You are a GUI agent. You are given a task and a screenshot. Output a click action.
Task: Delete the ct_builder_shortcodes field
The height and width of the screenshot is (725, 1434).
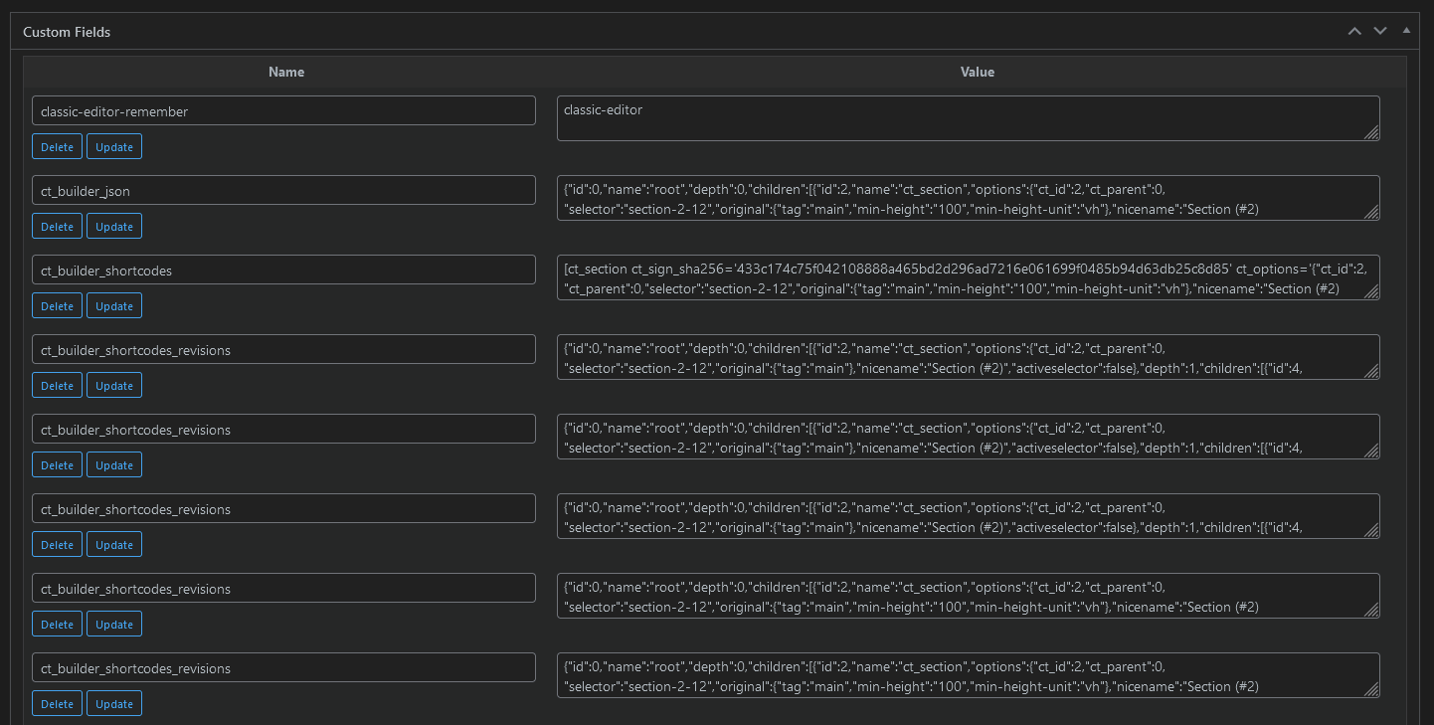(57, 306)
